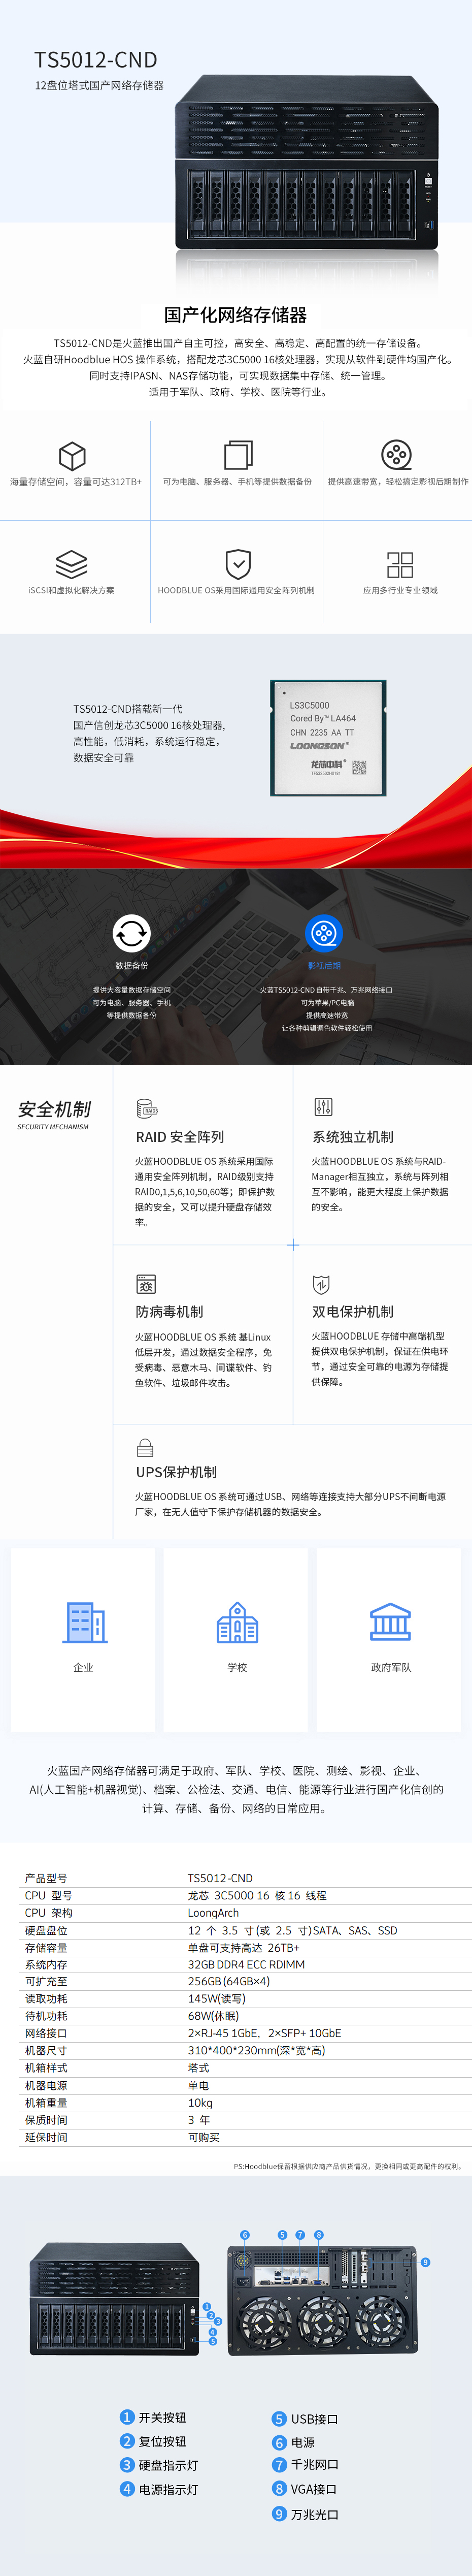Viewport: 472px width, 2576px height.
Task: Click the 可购买 extended warranty value
Action: tap(204, 2137)
